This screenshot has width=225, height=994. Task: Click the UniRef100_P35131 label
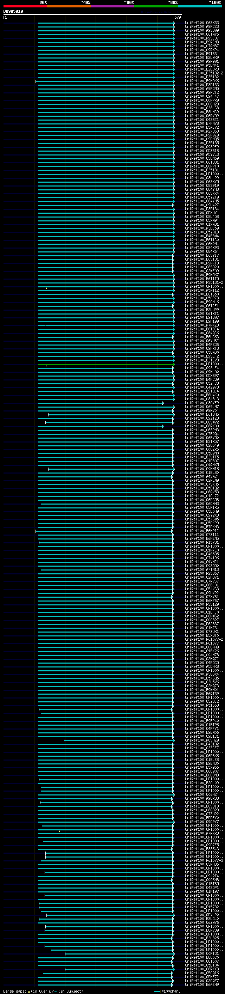[x=202, y=170]
